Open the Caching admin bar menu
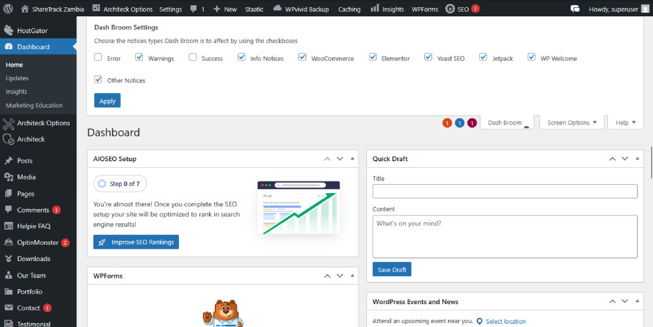 [x=349, y=9]
